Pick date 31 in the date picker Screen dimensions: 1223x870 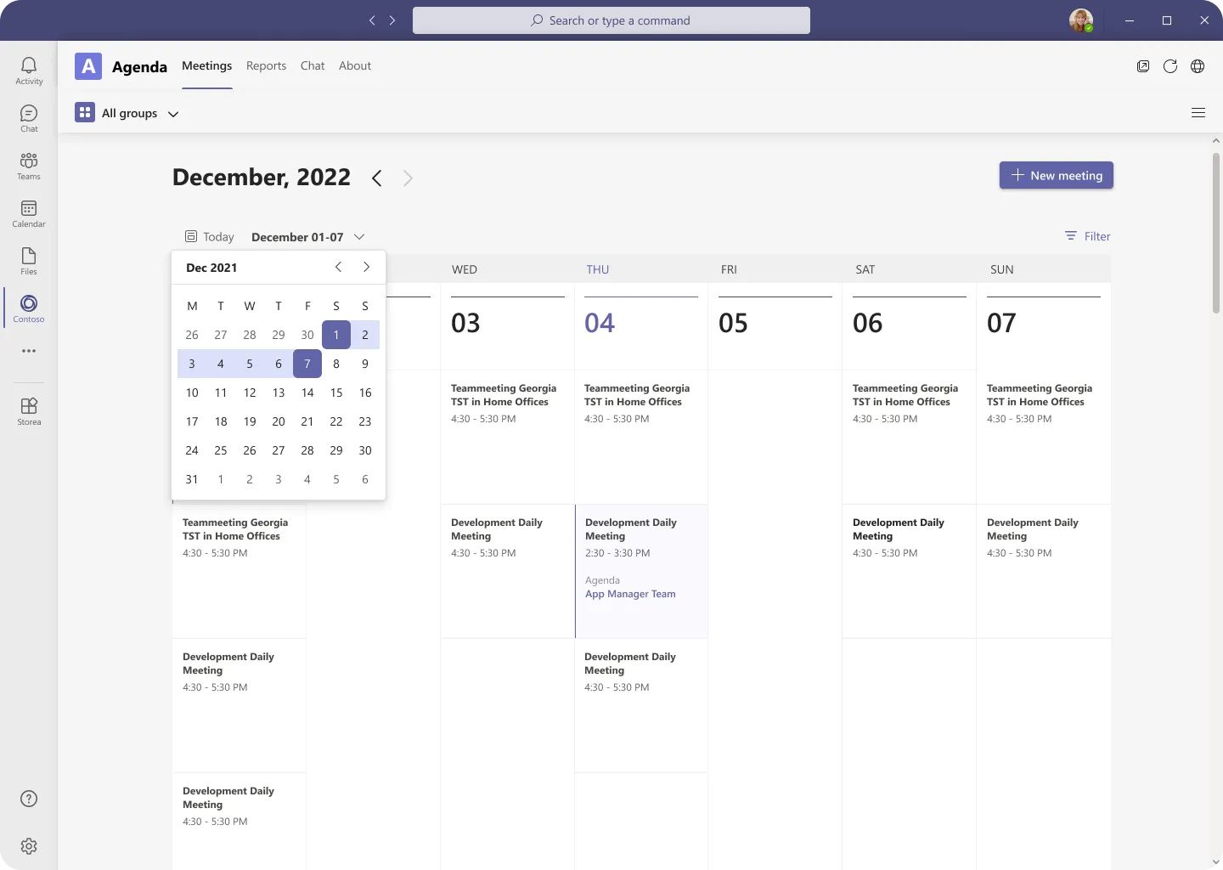192,479
